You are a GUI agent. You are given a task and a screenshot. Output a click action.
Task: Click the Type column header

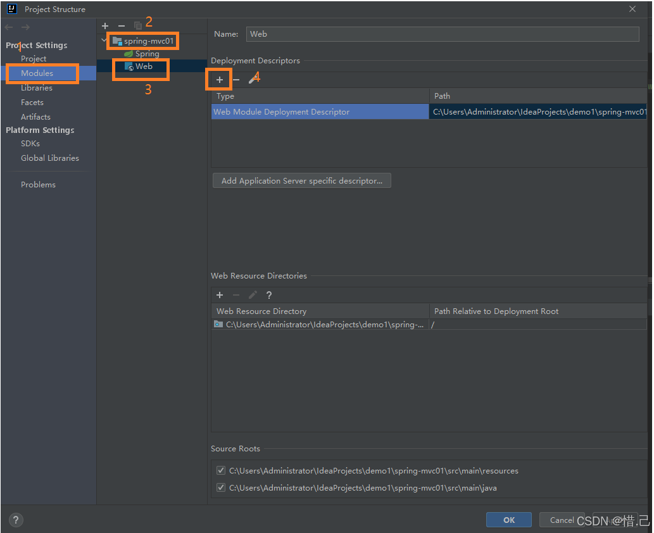(x=320, y=96)
